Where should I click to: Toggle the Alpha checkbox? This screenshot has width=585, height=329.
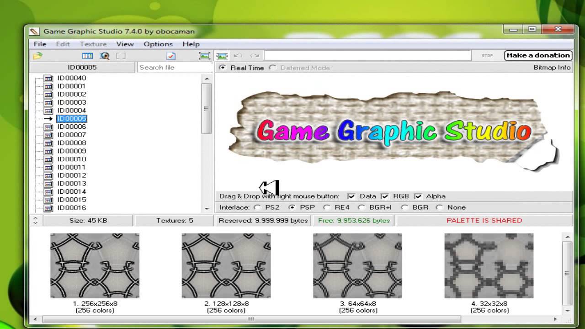[418, 196]
